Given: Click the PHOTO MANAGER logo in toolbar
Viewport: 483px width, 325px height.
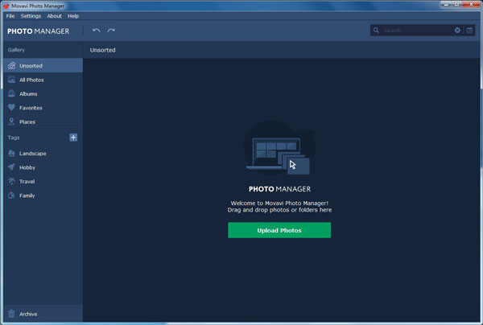Looking at the screenshot, I should click(38, 31).
